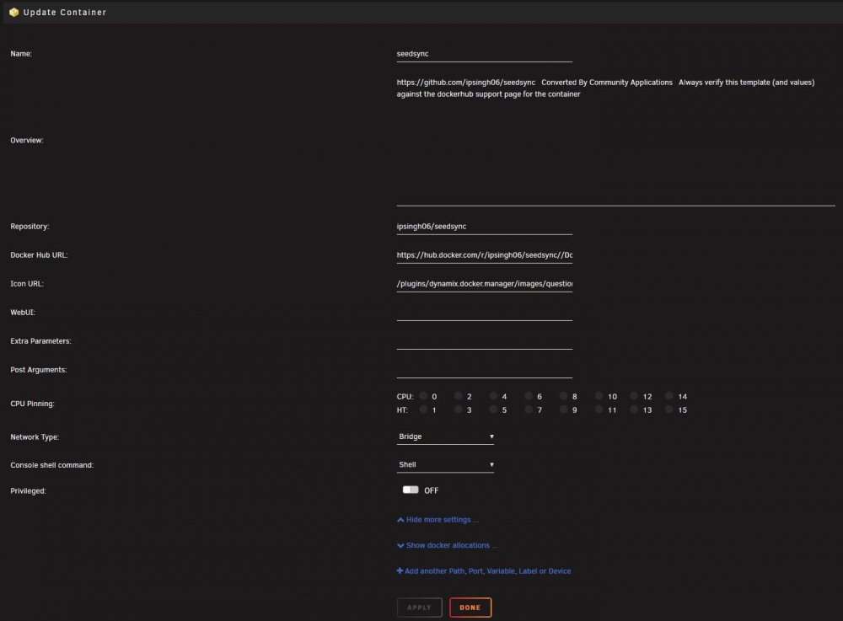Click the "Privileged:" label
Viewport: 843px width, 621px height.
[28, 490]
